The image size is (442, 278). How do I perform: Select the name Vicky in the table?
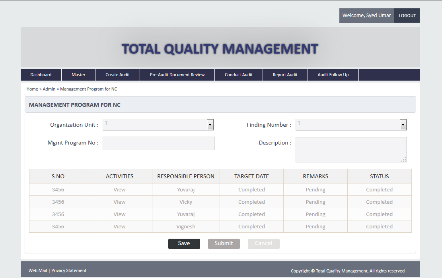186,202
